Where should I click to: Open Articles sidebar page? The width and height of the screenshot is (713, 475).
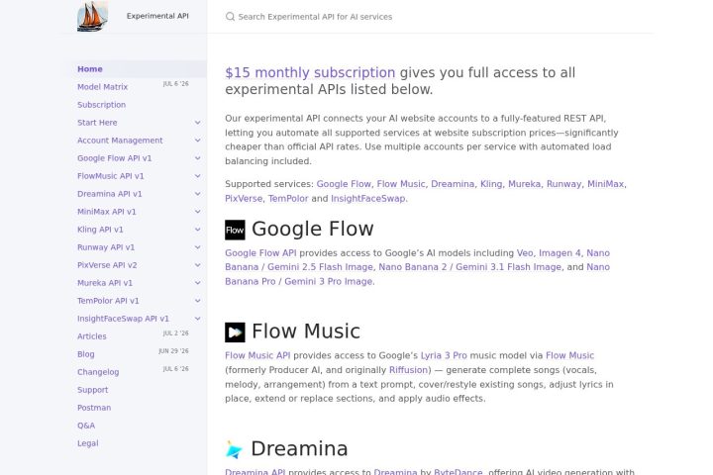point(92,336)
